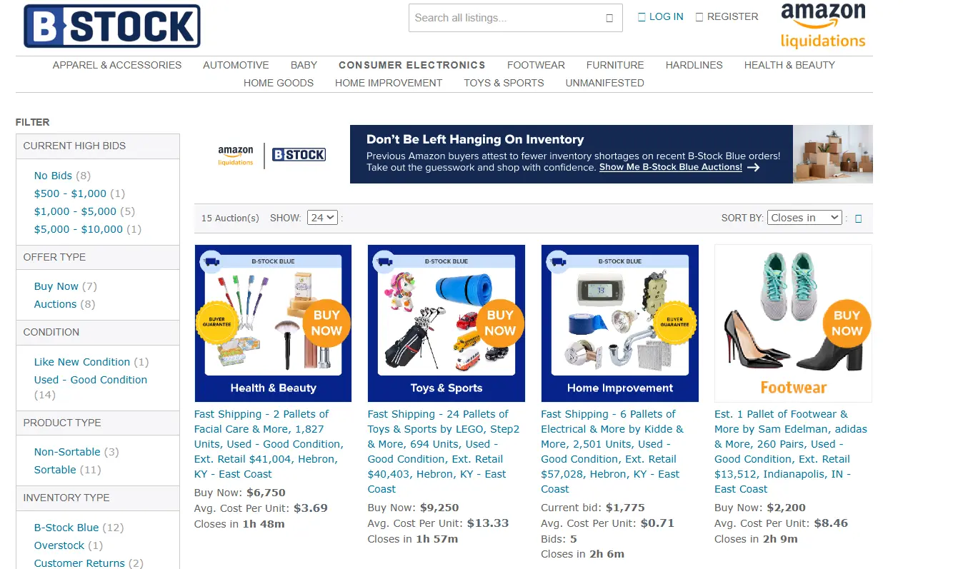
Task: Open the Unmanifested category menu
Action: pyautogui.click(x=605, y=83)
